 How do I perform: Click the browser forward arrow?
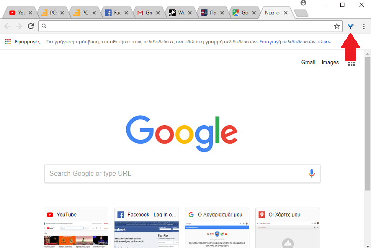click(x=19, y=26)
